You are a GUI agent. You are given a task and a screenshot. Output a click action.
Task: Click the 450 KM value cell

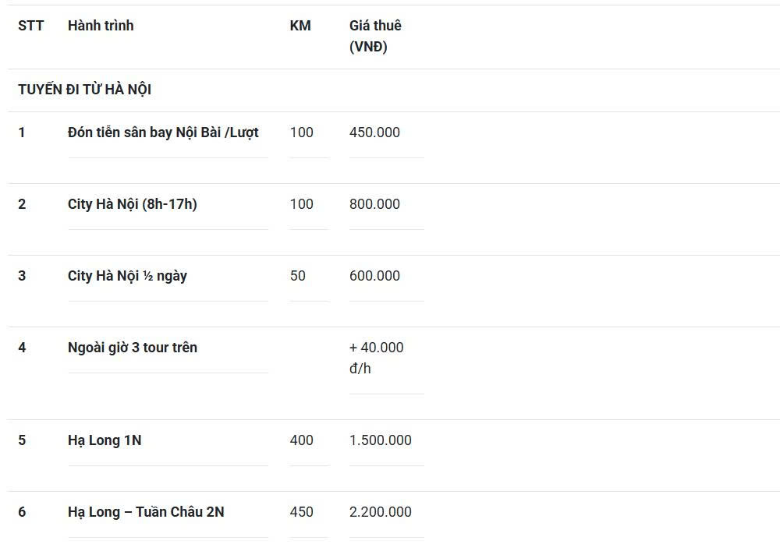click(302, 512)
